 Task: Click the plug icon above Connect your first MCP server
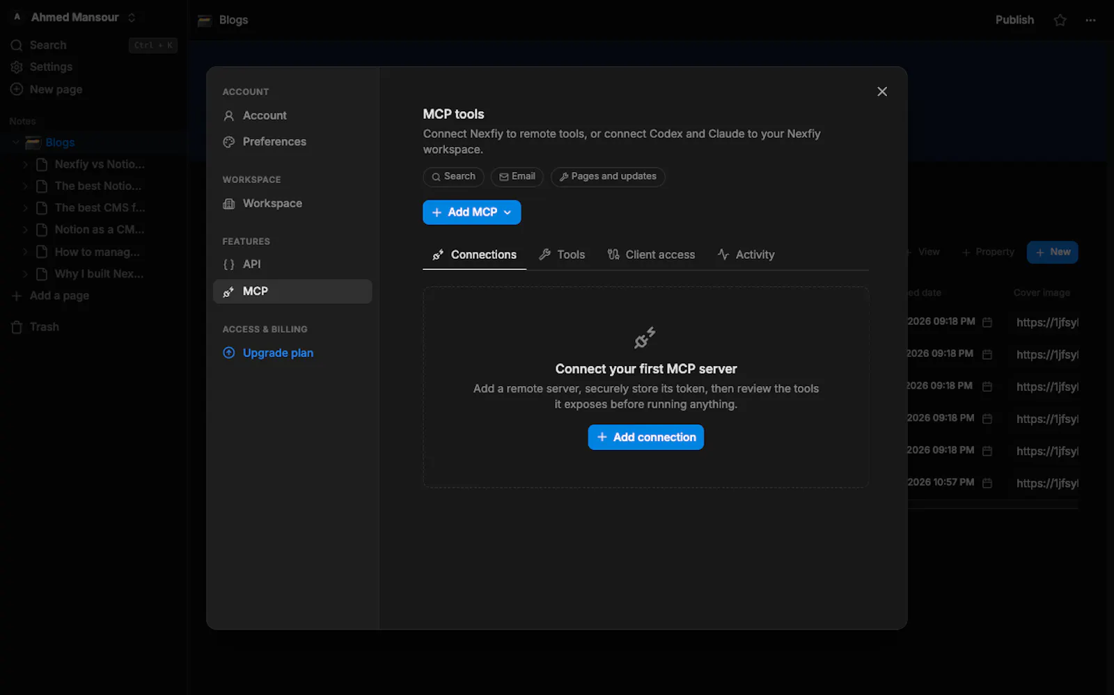point(645,338)
